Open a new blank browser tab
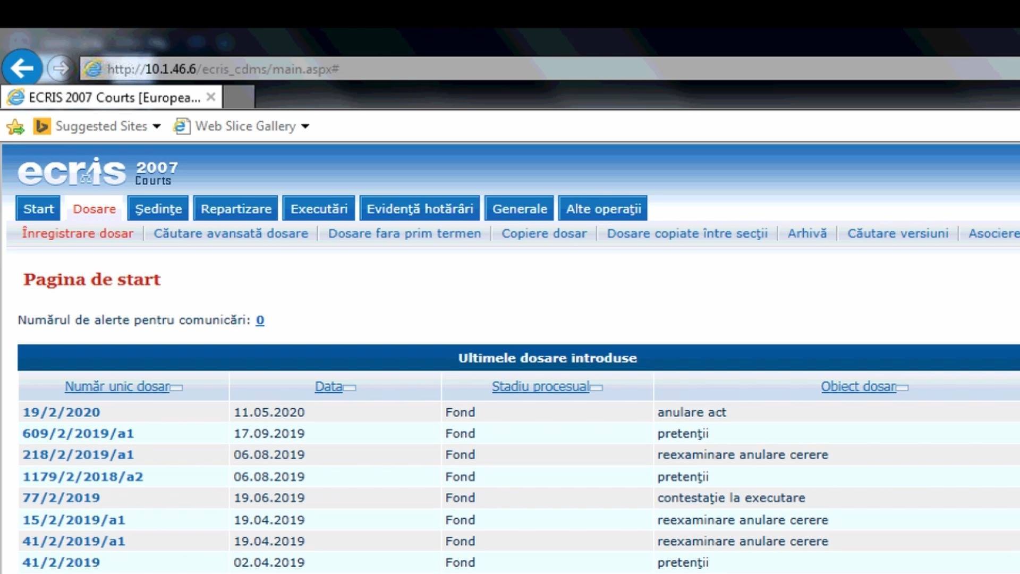 click(239, 97)
